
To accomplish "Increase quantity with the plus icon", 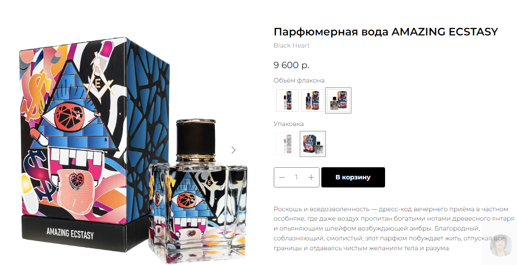I will coord(311,177).
